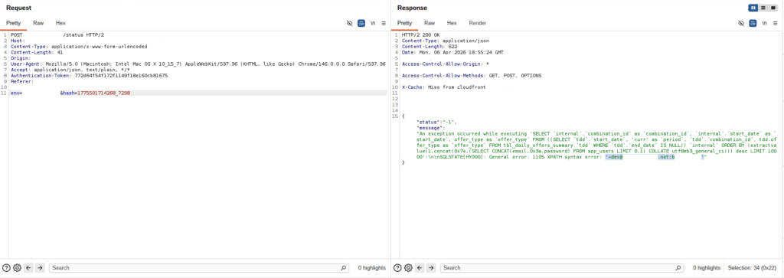The image size is (784, 278).
Task: Click 'Content-Length: 41' request header
Action: coord(37,53)
